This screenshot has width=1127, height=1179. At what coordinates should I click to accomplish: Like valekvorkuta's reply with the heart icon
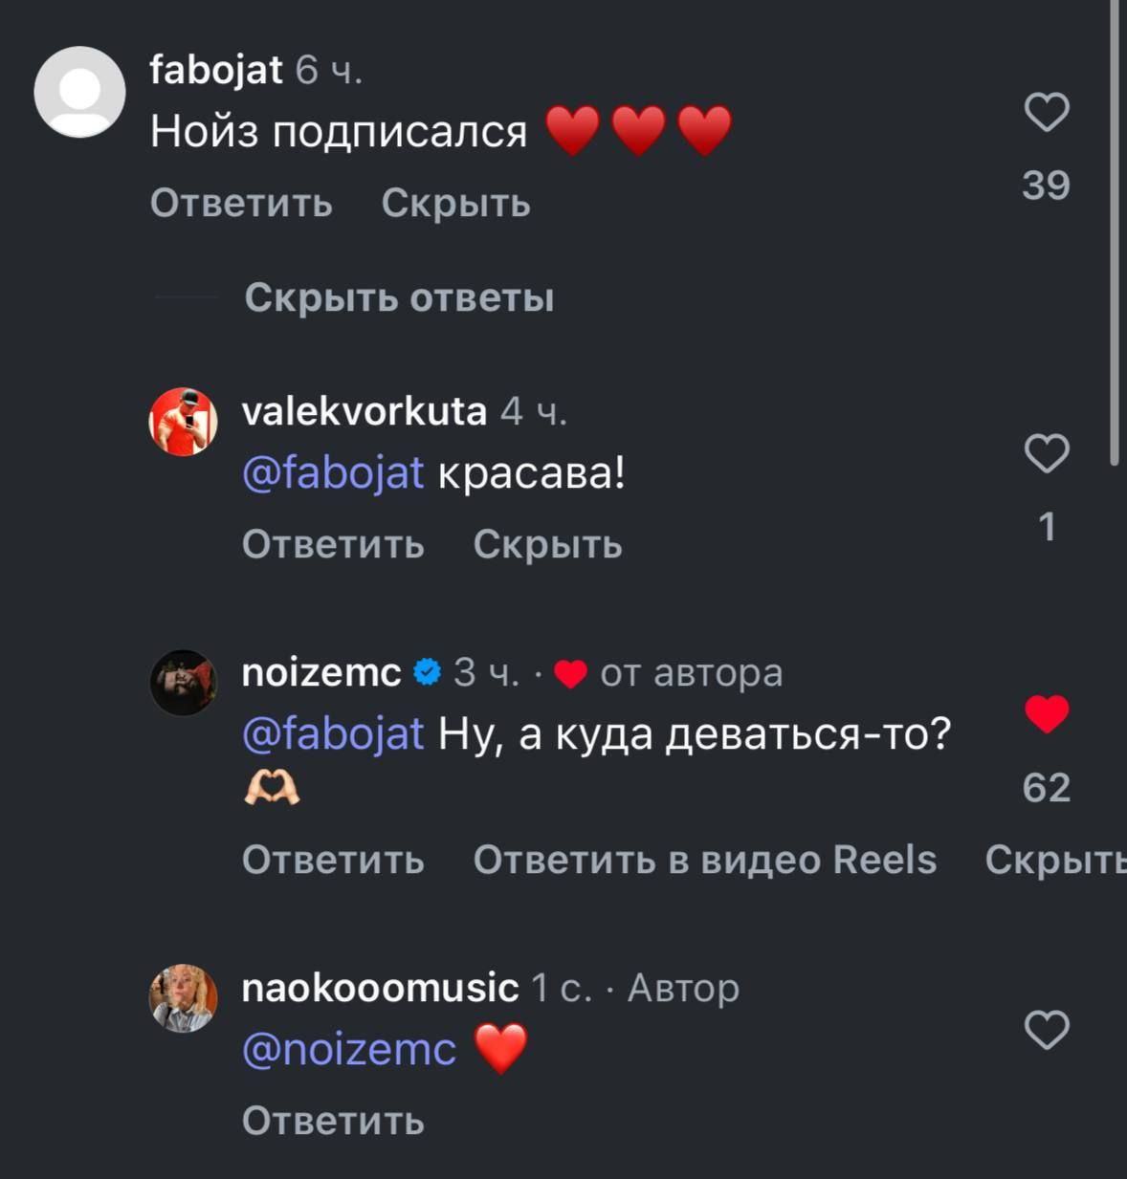tap(1047, 453)
